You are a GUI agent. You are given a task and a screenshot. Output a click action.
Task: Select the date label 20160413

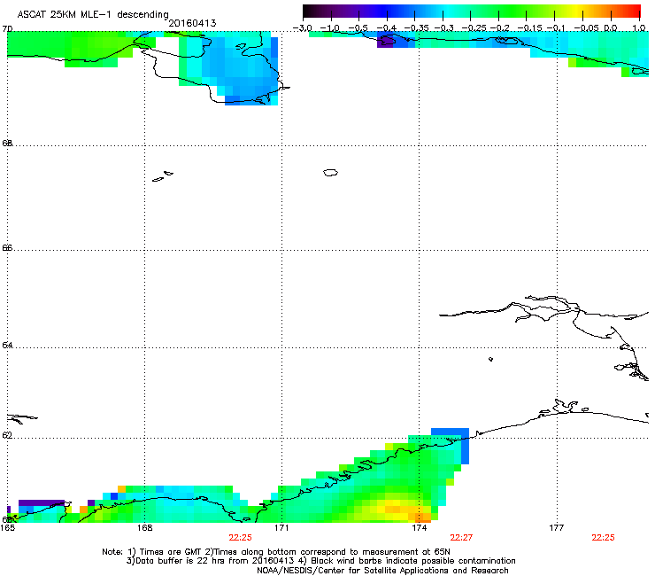click(192, 23)
